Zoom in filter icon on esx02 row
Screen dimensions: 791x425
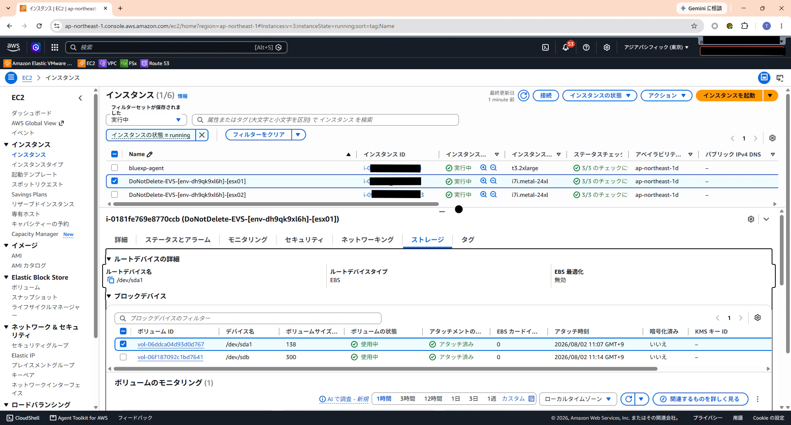[x=484, y=194]
